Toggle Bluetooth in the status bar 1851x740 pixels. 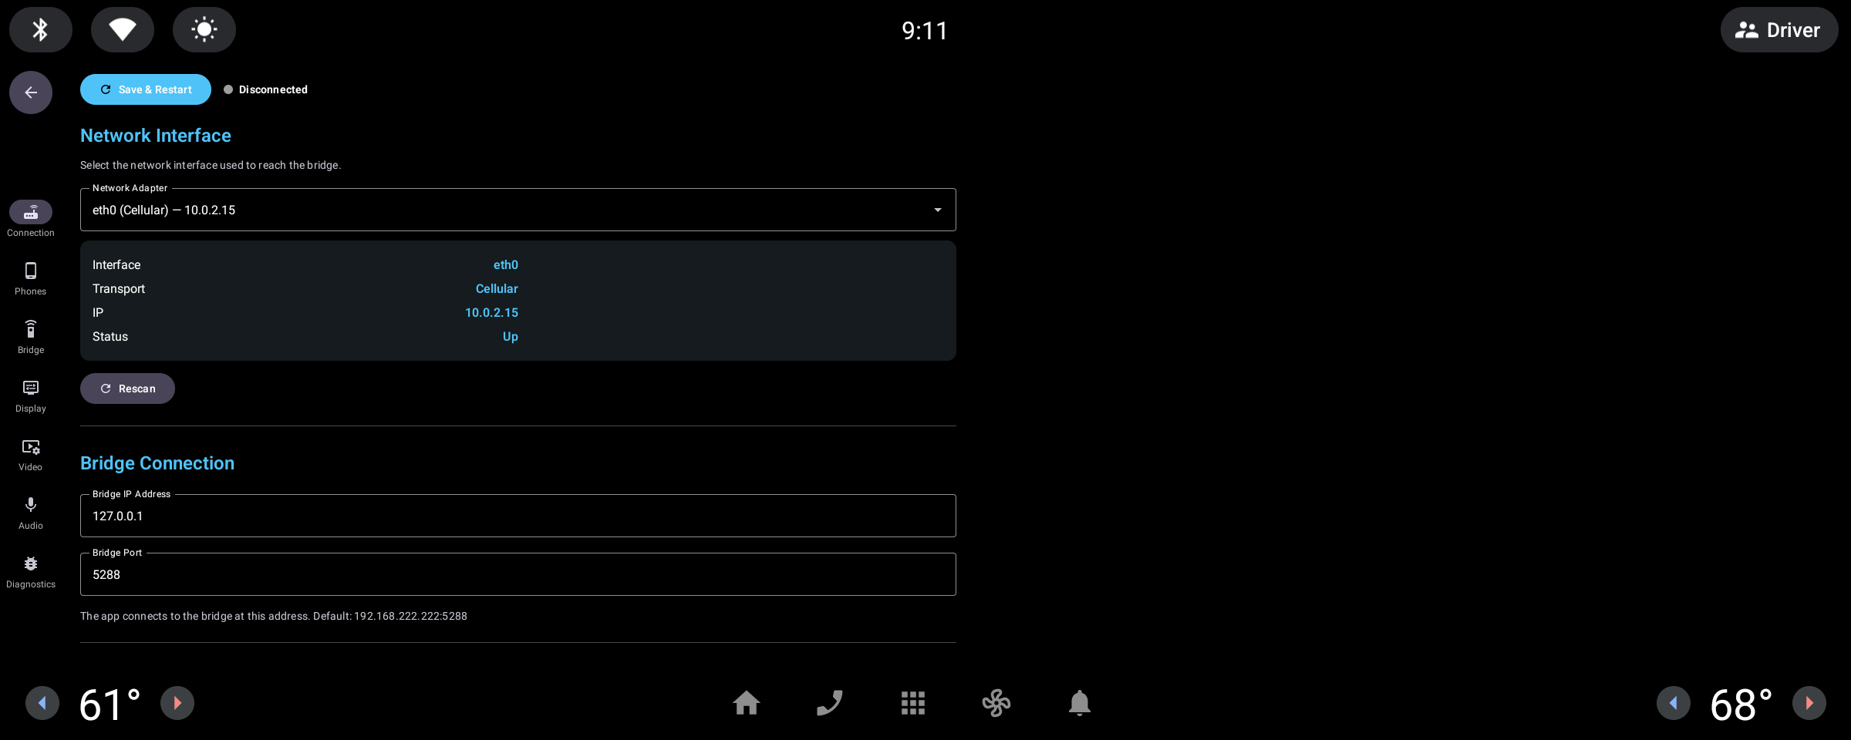tap(41, 30)
